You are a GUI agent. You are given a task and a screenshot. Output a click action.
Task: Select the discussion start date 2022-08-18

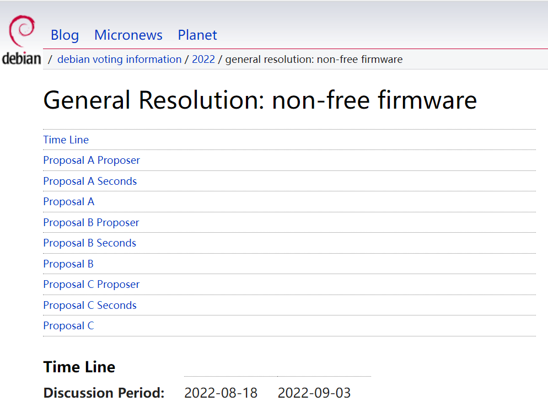[221, 393]
